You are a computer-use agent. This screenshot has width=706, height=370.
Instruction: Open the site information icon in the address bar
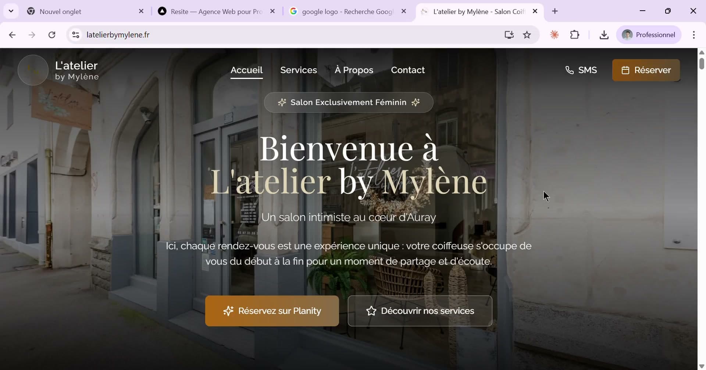click(x=75, y=35)
